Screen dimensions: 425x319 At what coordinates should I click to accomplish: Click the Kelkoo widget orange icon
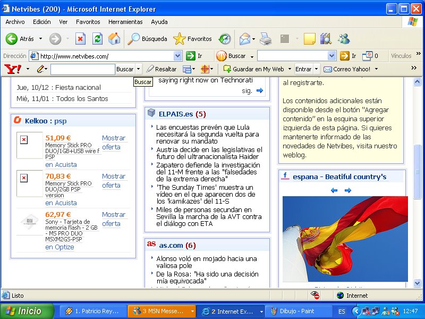click(18, 120)
